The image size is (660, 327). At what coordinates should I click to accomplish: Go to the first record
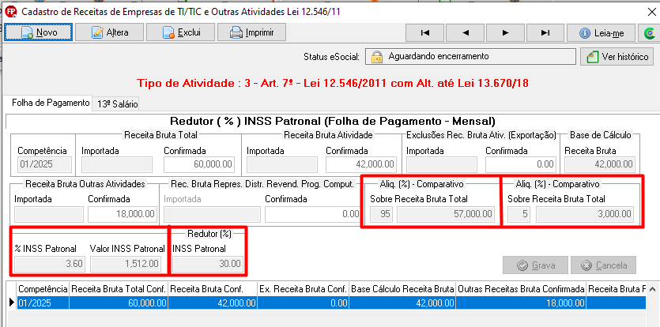coord(424,33)
